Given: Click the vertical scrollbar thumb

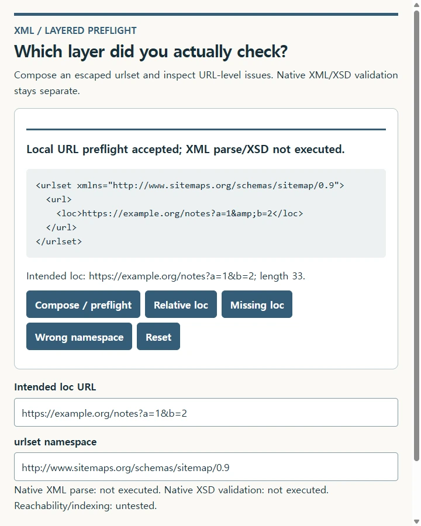Looking at the screenshot, I should point(416,236).
